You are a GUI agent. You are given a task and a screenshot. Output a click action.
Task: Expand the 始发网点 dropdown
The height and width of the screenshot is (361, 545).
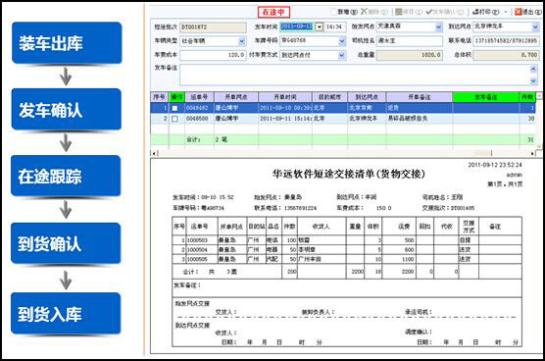438,26
